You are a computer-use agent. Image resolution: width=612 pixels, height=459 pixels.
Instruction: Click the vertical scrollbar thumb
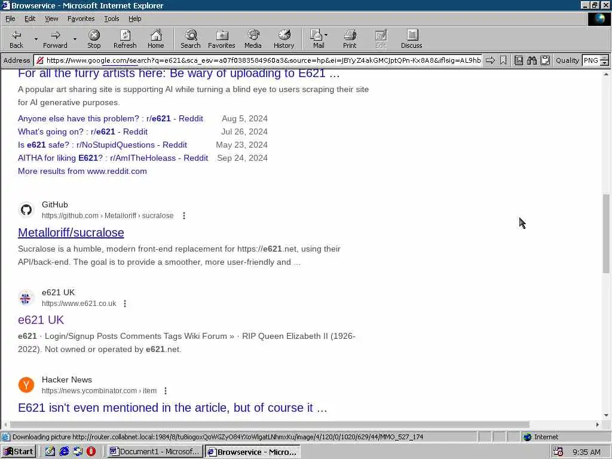[x=606, y=234]
